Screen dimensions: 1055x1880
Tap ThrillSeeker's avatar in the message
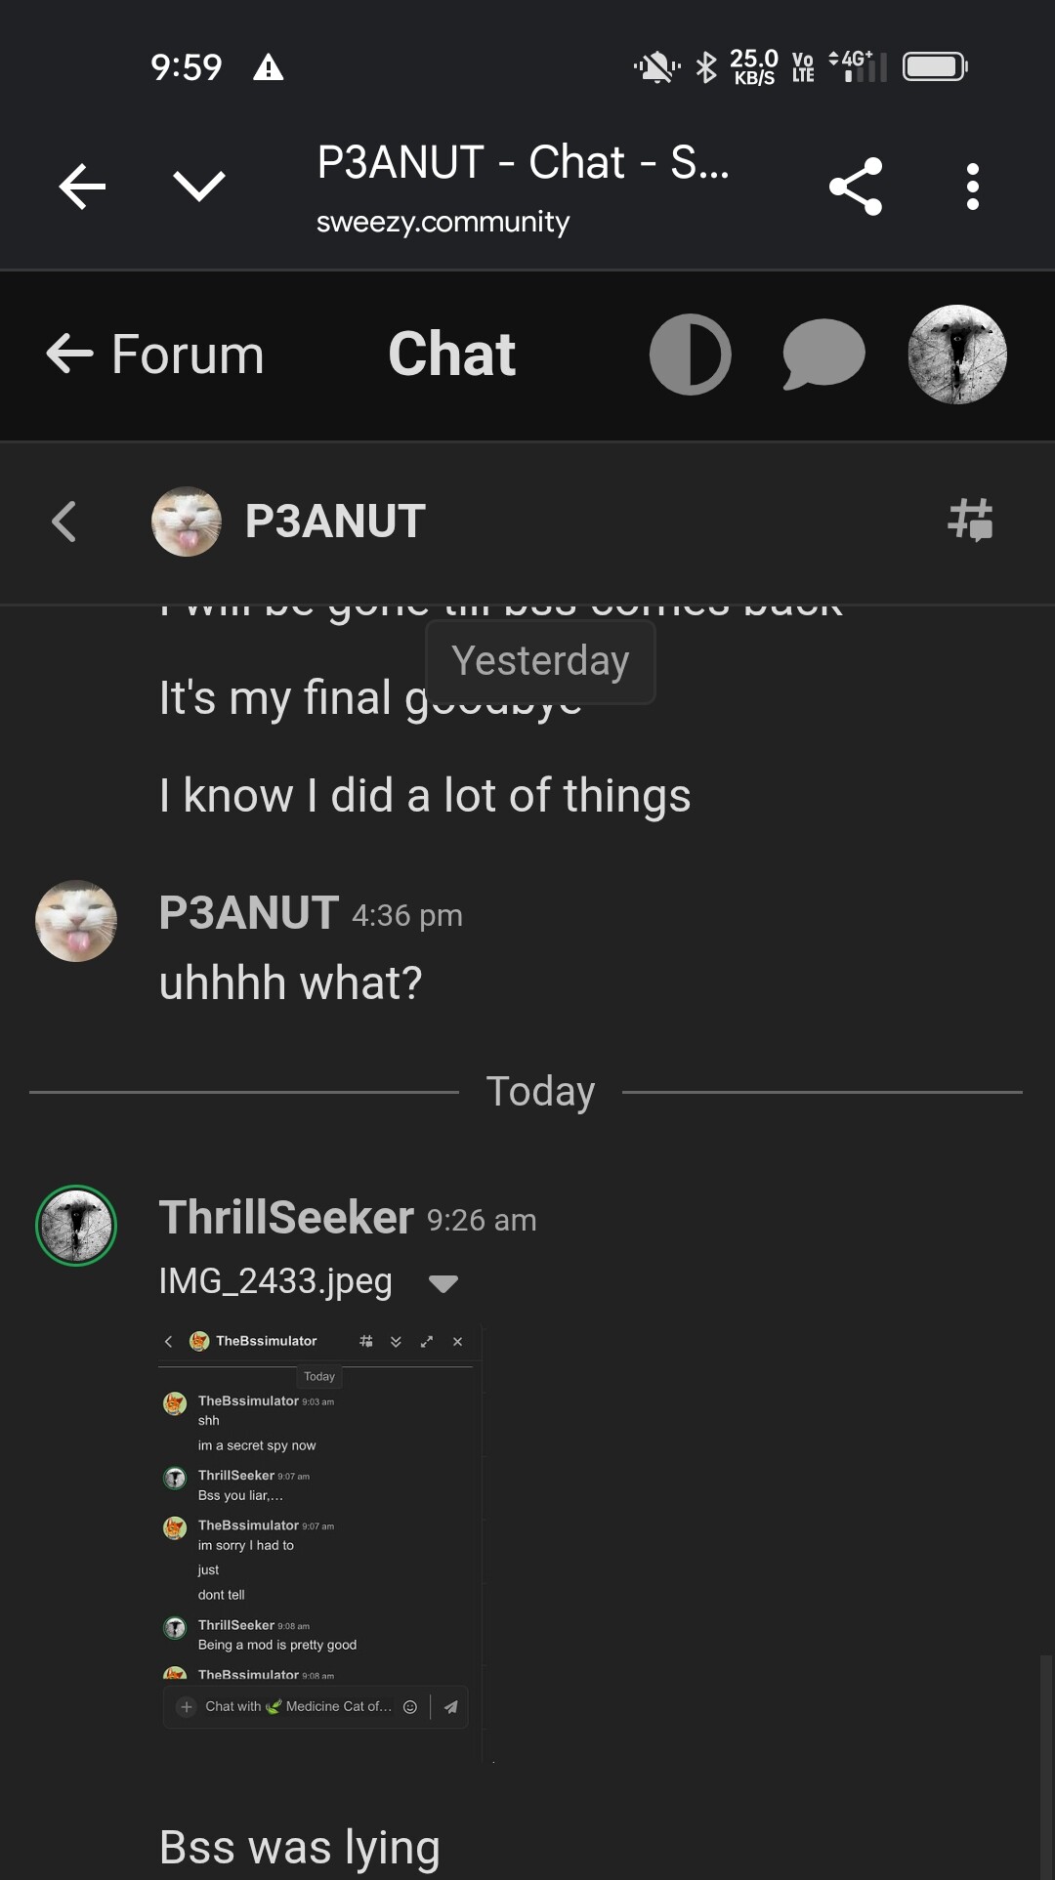(x=76, y=1226)
